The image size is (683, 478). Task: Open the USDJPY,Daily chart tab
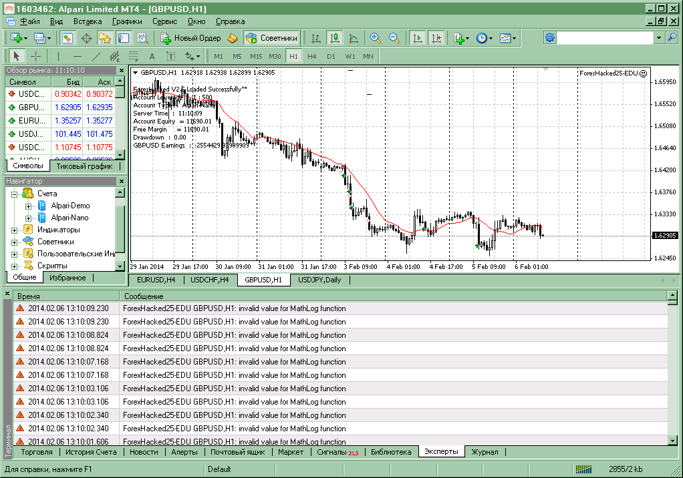(319, 280)
